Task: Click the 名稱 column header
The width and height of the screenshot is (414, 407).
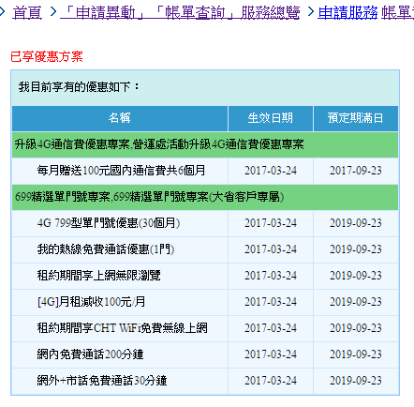Action: [120, 118]
